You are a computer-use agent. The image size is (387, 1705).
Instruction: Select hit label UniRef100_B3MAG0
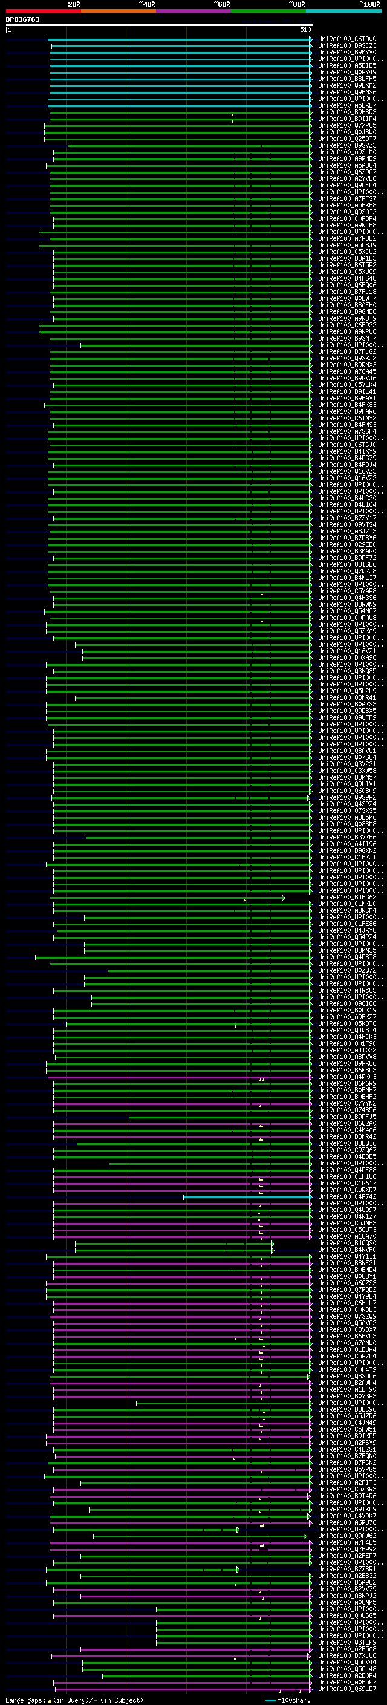point(347,552)
